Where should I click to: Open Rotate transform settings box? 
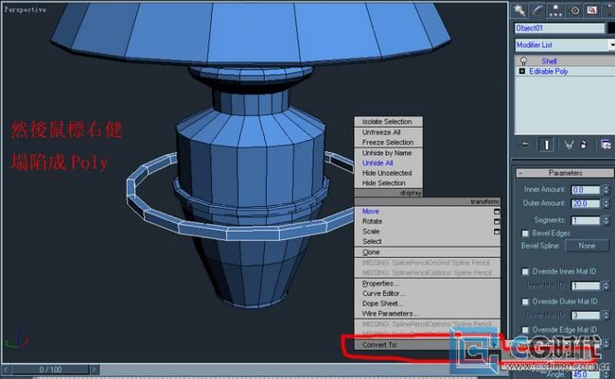(x=497, y=221)
